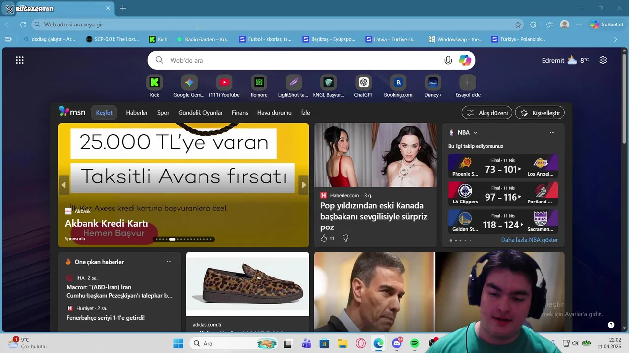Add this page to favorites star
Viewport: 629px width, 353px height.
518,25
